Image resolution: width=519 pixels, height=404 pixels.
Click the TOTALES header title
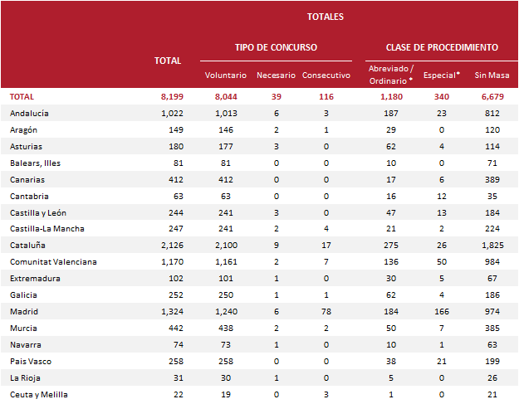pos(325,17)
